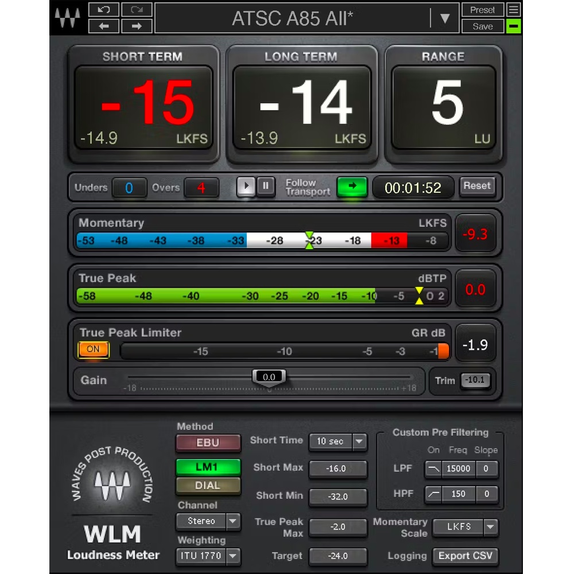Click the undo arrow icon
This screenshot has height=574, width=574.
coord(104,9)
